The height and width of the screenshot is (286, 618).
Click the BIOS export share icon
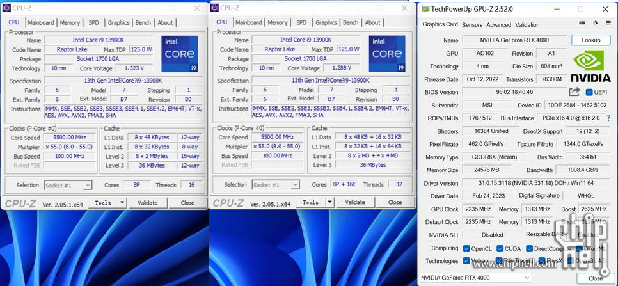574,92
